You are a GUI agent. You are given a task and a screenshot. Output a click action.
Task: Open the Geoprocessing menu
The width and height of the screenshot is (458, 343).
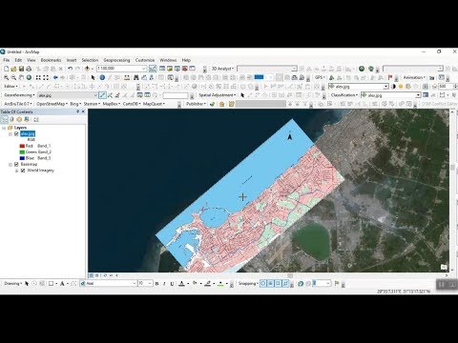[x=116, y=60]
